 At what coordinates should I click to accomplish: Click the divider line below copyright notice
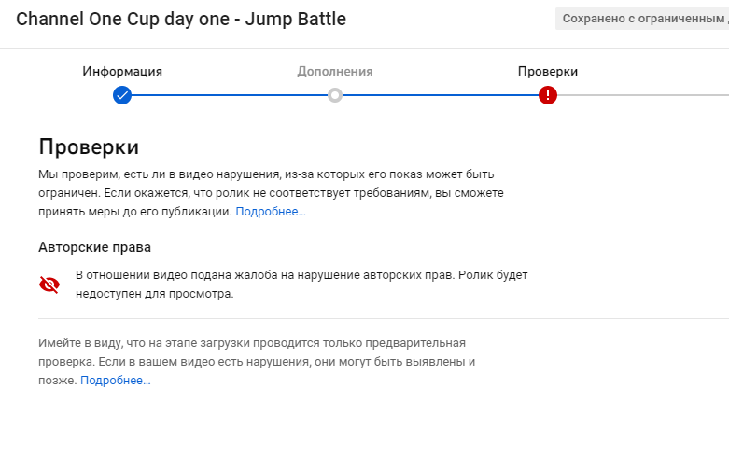click(373, 319)
